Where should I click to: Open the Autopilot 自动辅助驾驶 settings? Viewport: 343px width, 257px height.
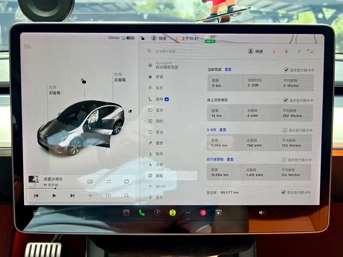(163, 65)
